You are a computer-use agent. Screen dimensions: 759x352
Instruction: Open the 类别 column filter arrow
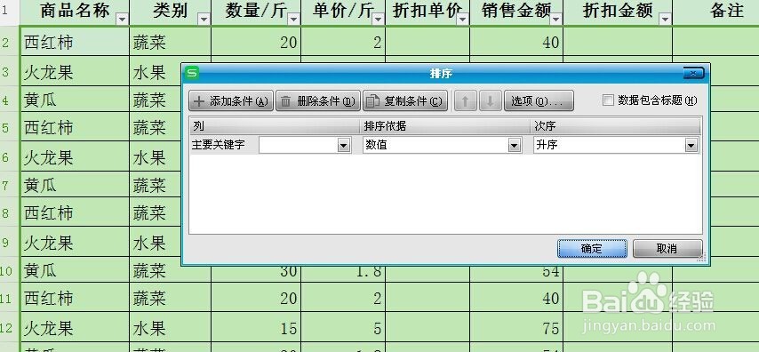204,19
